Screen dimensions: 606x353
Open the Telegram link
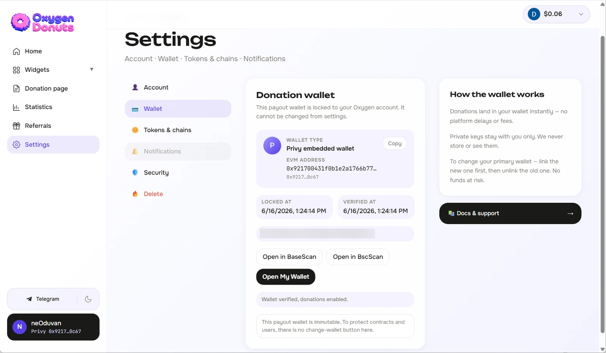[43, 299]
